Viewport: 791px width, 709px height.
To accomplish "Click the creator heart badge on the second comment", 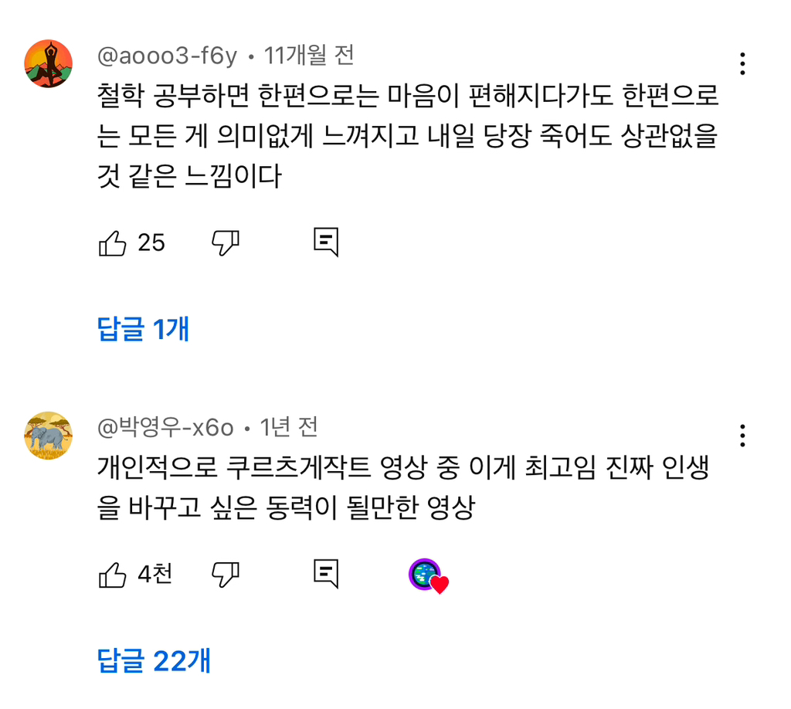I will (426, 573).
